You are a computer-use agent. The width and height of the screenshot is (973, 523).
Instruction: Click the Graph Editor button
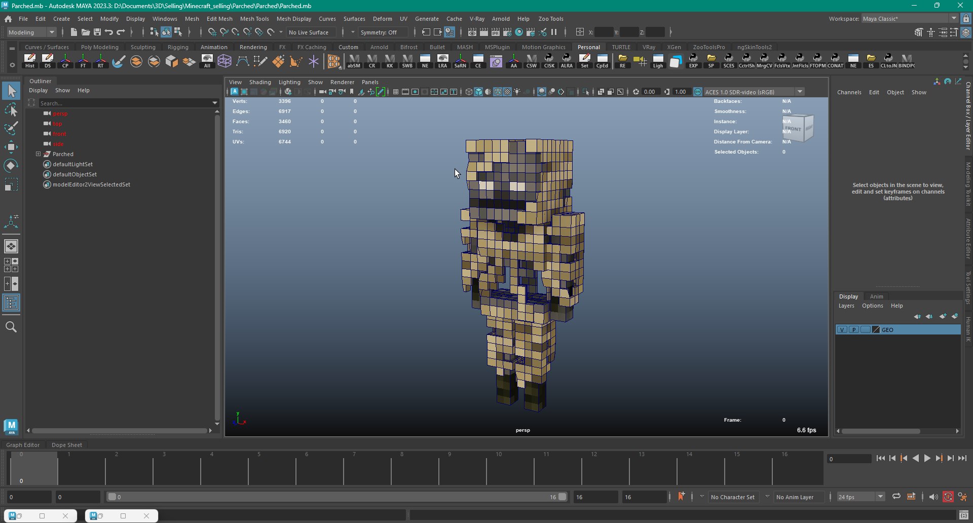click(x=23, y=445)
